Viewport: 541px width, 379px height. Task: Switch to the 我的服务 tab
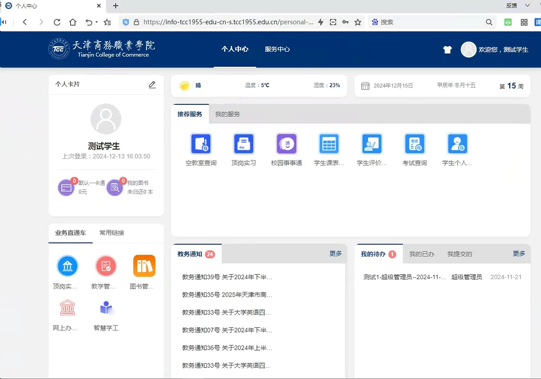tap(228, 114)
